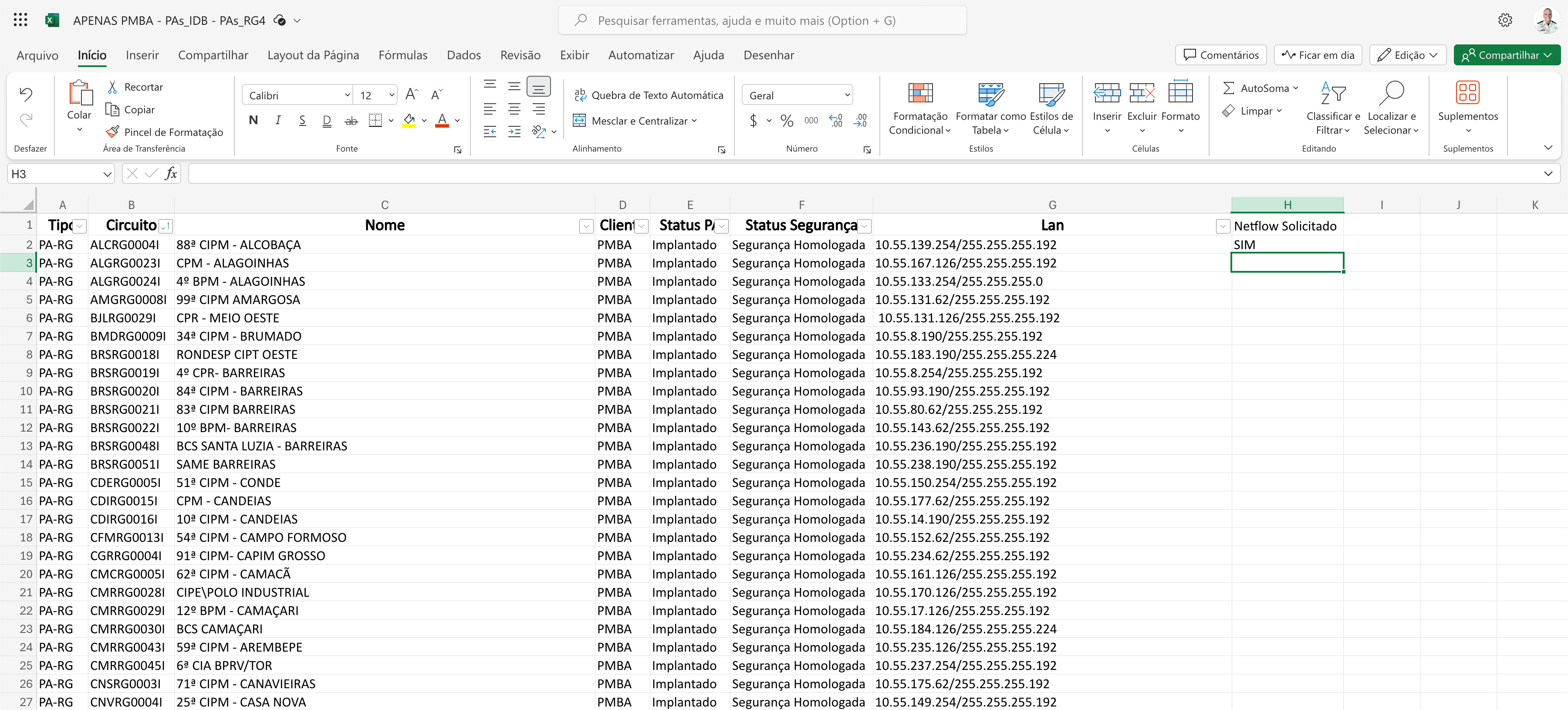Align text to top icon
The image size is (1568, 710).
coord(490,85)
